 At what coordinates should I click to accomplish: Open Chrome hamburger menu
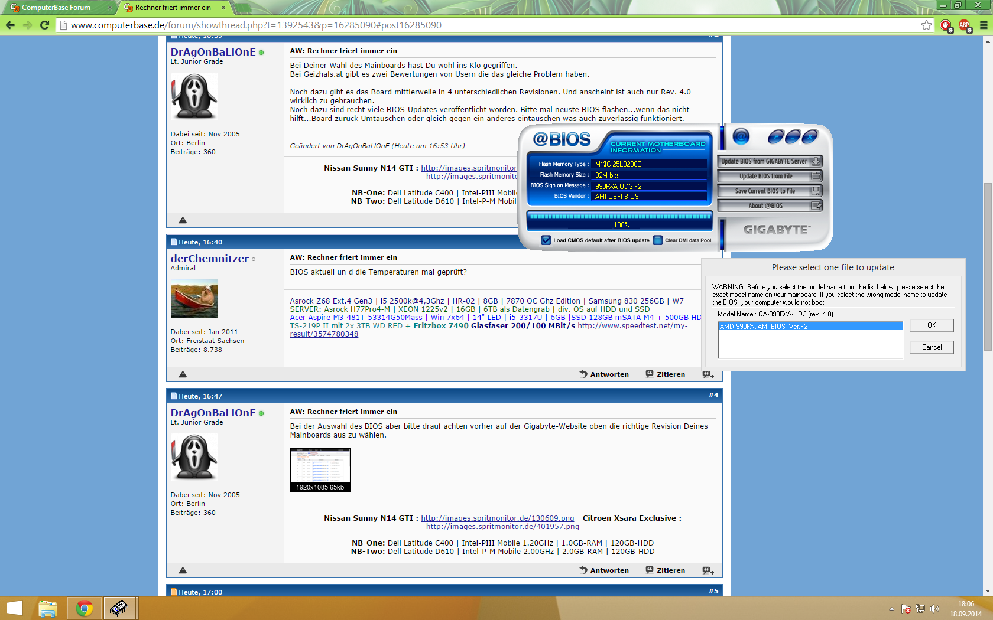pos(984,25)
